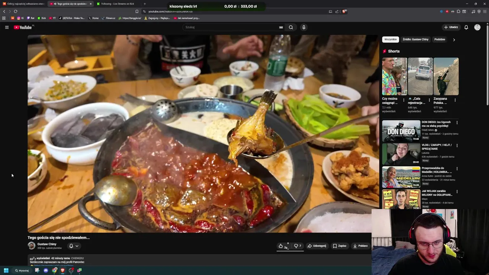Screen dimensions: 489x275
Task: Open more options for Przeprowadzka do Medellin
Action: 457,168
